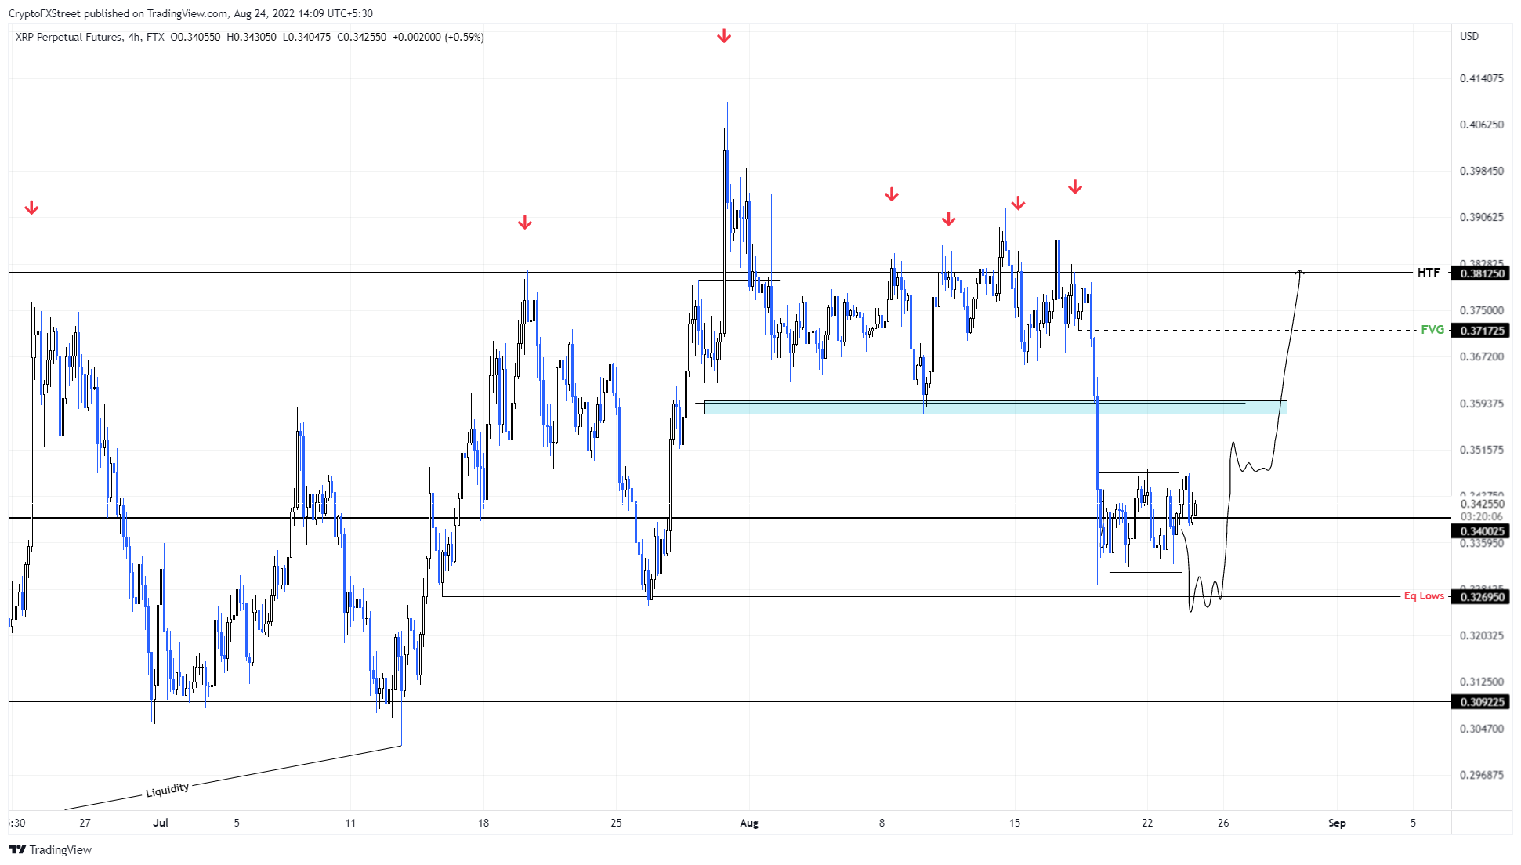
Task: Click date label 8 on time axis
Action: (x=882, y=823)
